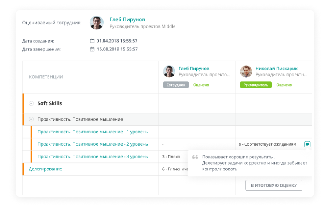This screenshot has height=208, width=330.
Task: Select Проактивность. Позитивное мышление - 2 уровень
Action: [93, 144]
